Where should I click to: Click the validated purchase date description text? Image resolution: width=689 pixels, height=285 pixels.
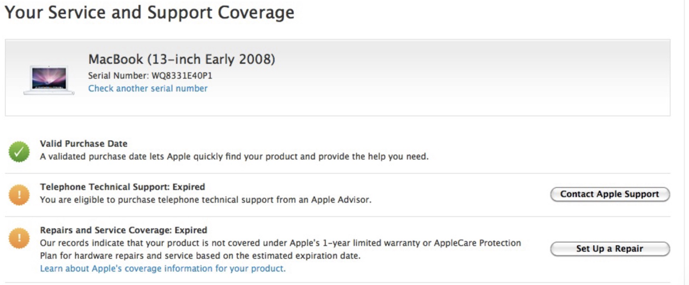(x=234, y=156)
